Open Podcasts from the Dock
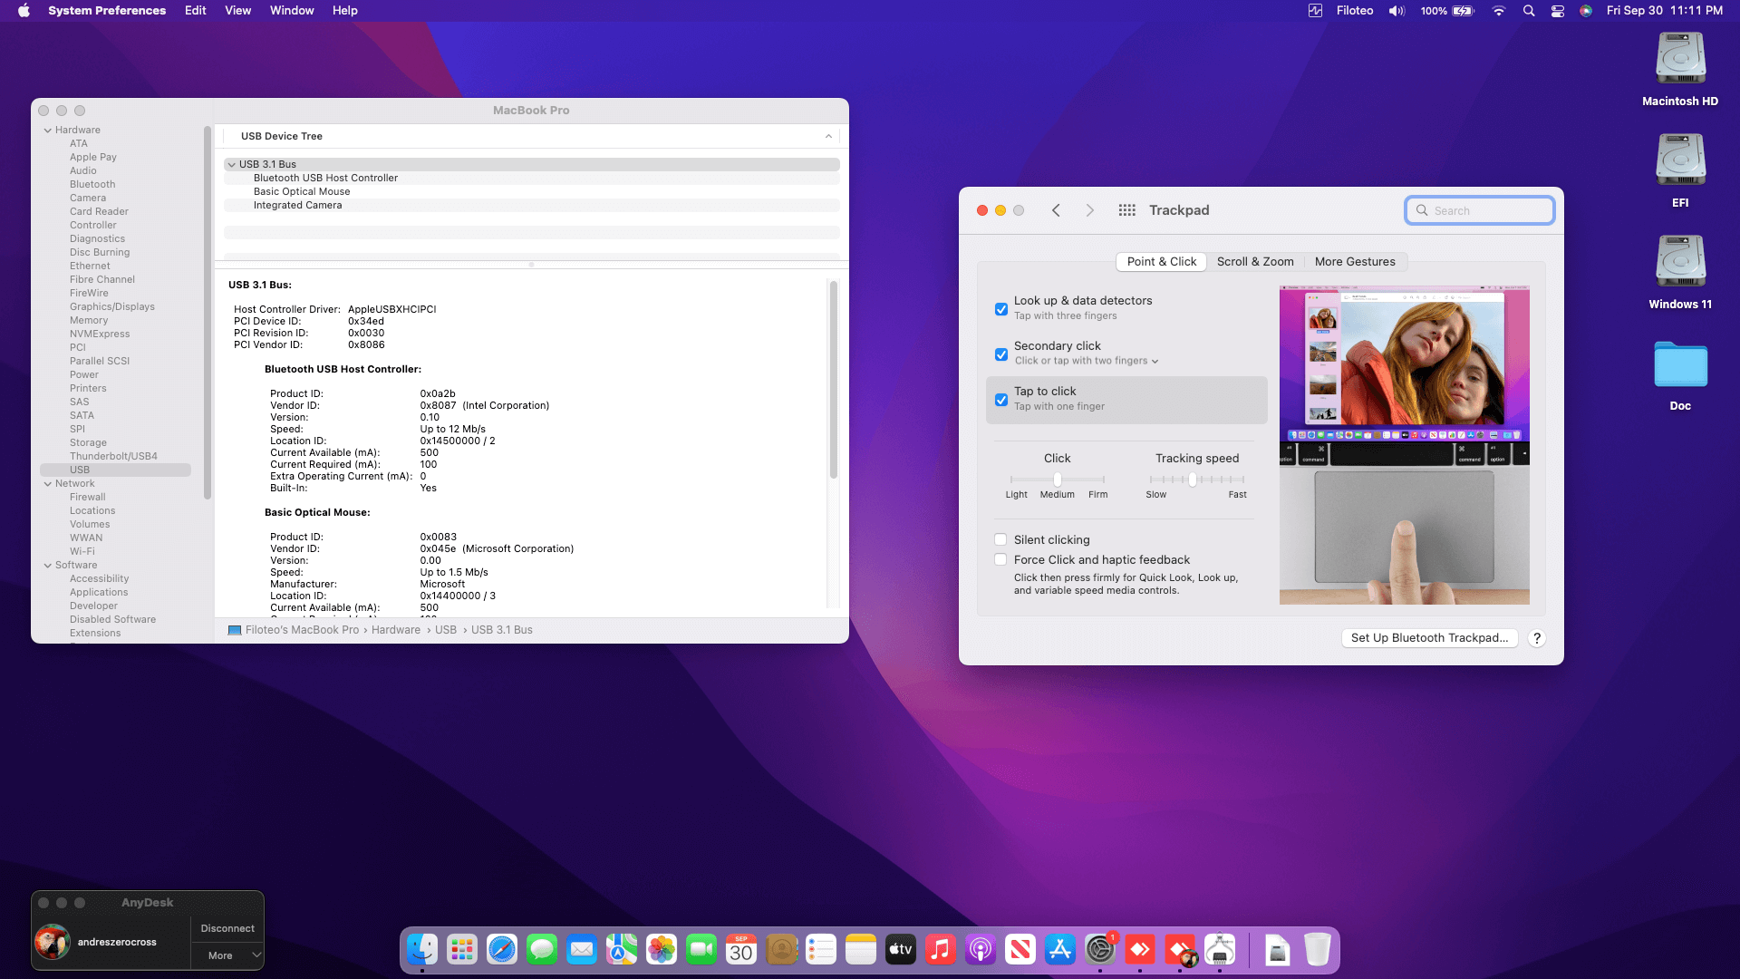The width and height of the screenshot is (1740, 979). 981,949
